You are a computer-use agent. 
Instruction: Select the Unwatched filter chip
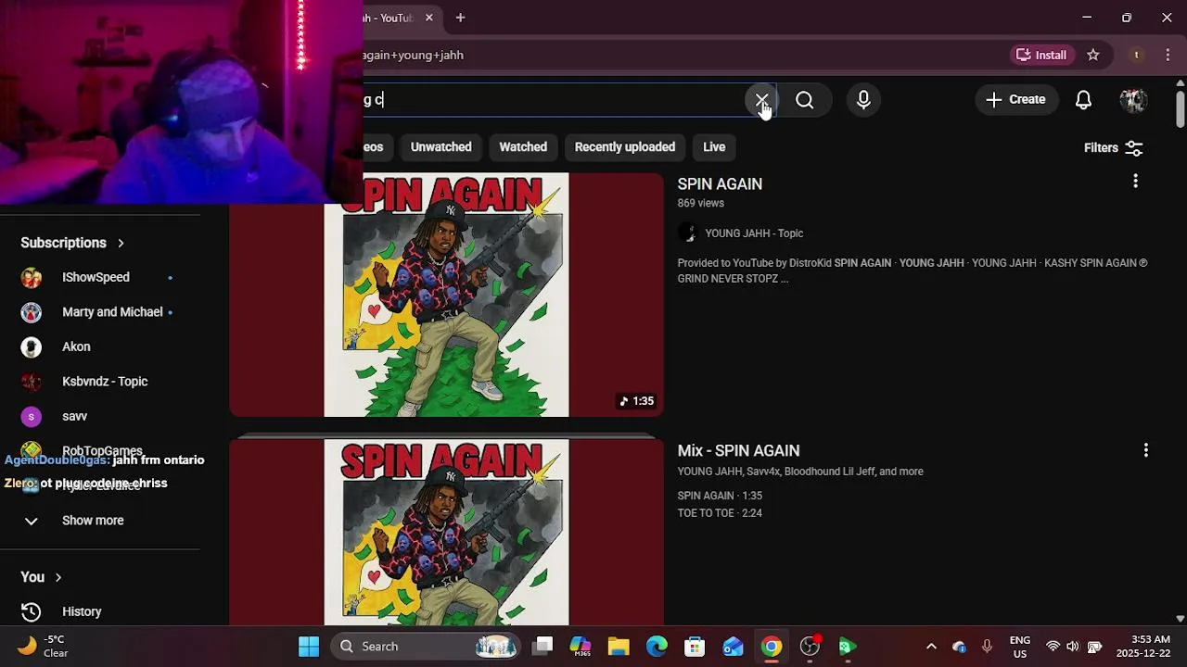coord(440,147)
